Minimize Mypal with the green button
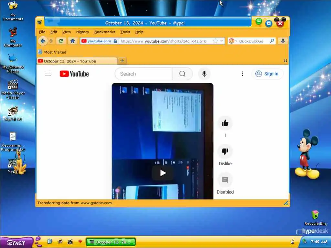The height and width of the screenshot is (248, 331). tap(259, 22)
